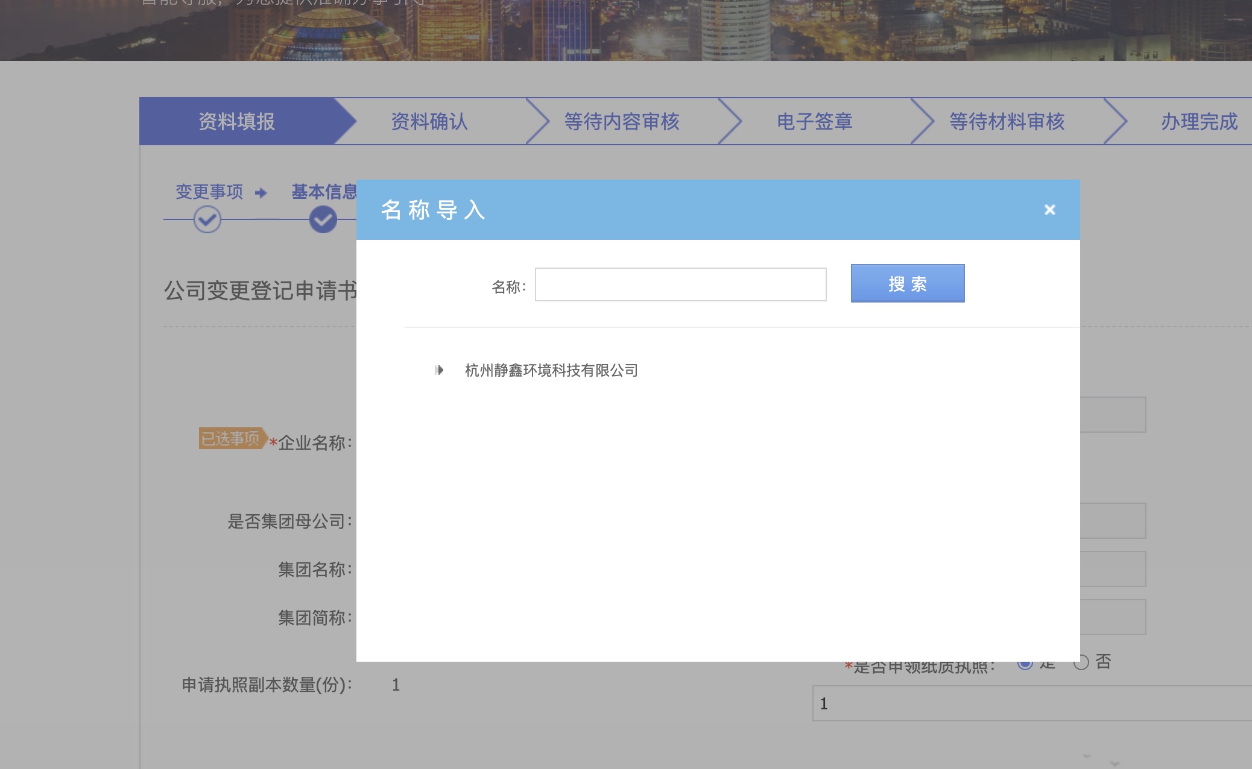Select 否 for 是否申领纸质执照
Image resolution: width=1252 pixels, height=769 pixels.
[x=1081, y=663]
